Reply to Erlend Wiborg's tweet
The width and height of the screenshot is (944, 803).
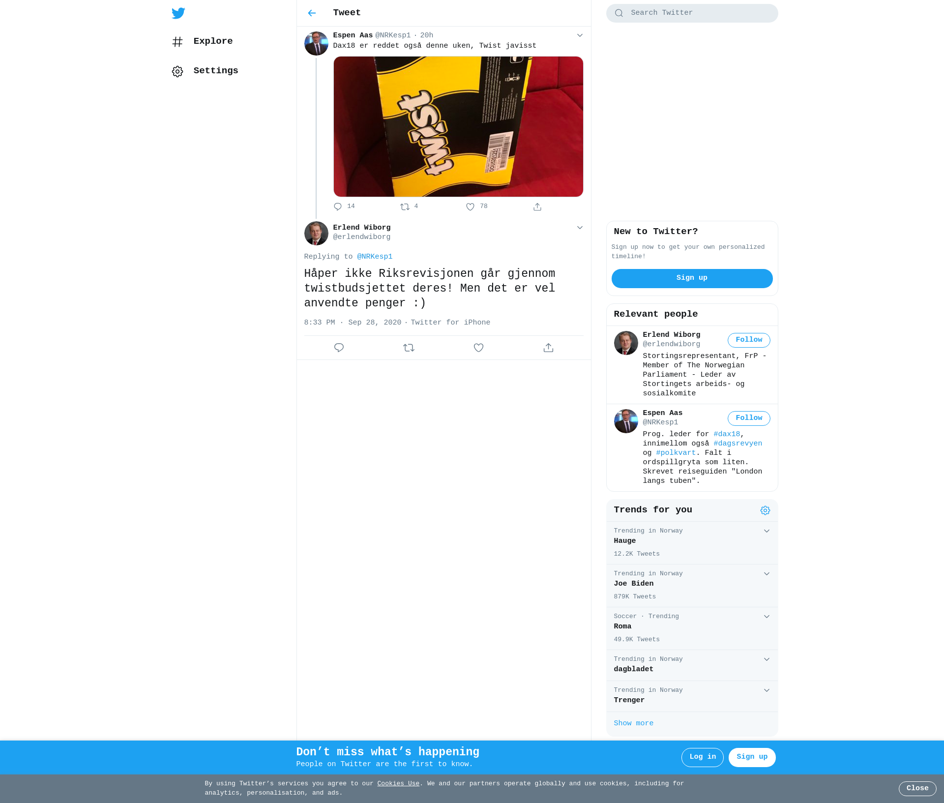pos(339,348)
